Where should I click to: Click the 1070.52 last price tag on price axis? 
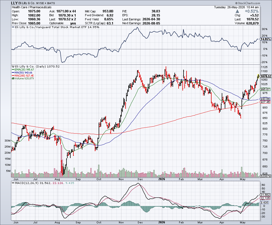click(266, 76)
